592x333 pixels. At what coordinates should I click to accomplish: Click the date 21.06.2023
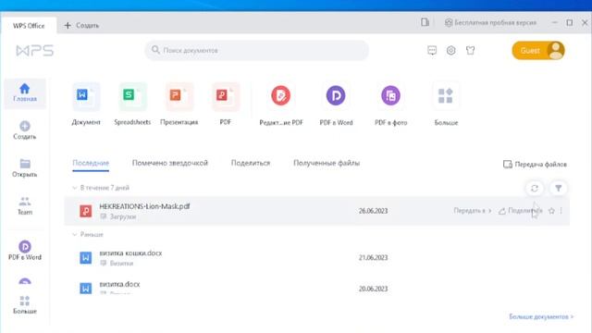coord(373,257)
